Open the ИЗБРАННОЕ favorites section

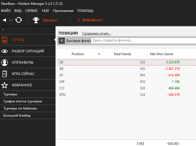click(22, 85)
